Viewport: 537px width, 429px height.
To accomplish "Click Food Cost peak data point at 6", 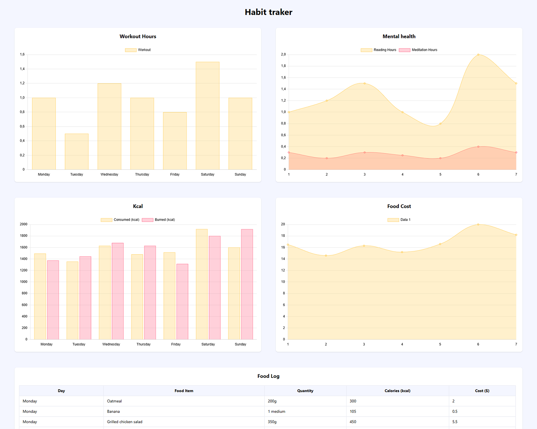I will click(478, 225).
